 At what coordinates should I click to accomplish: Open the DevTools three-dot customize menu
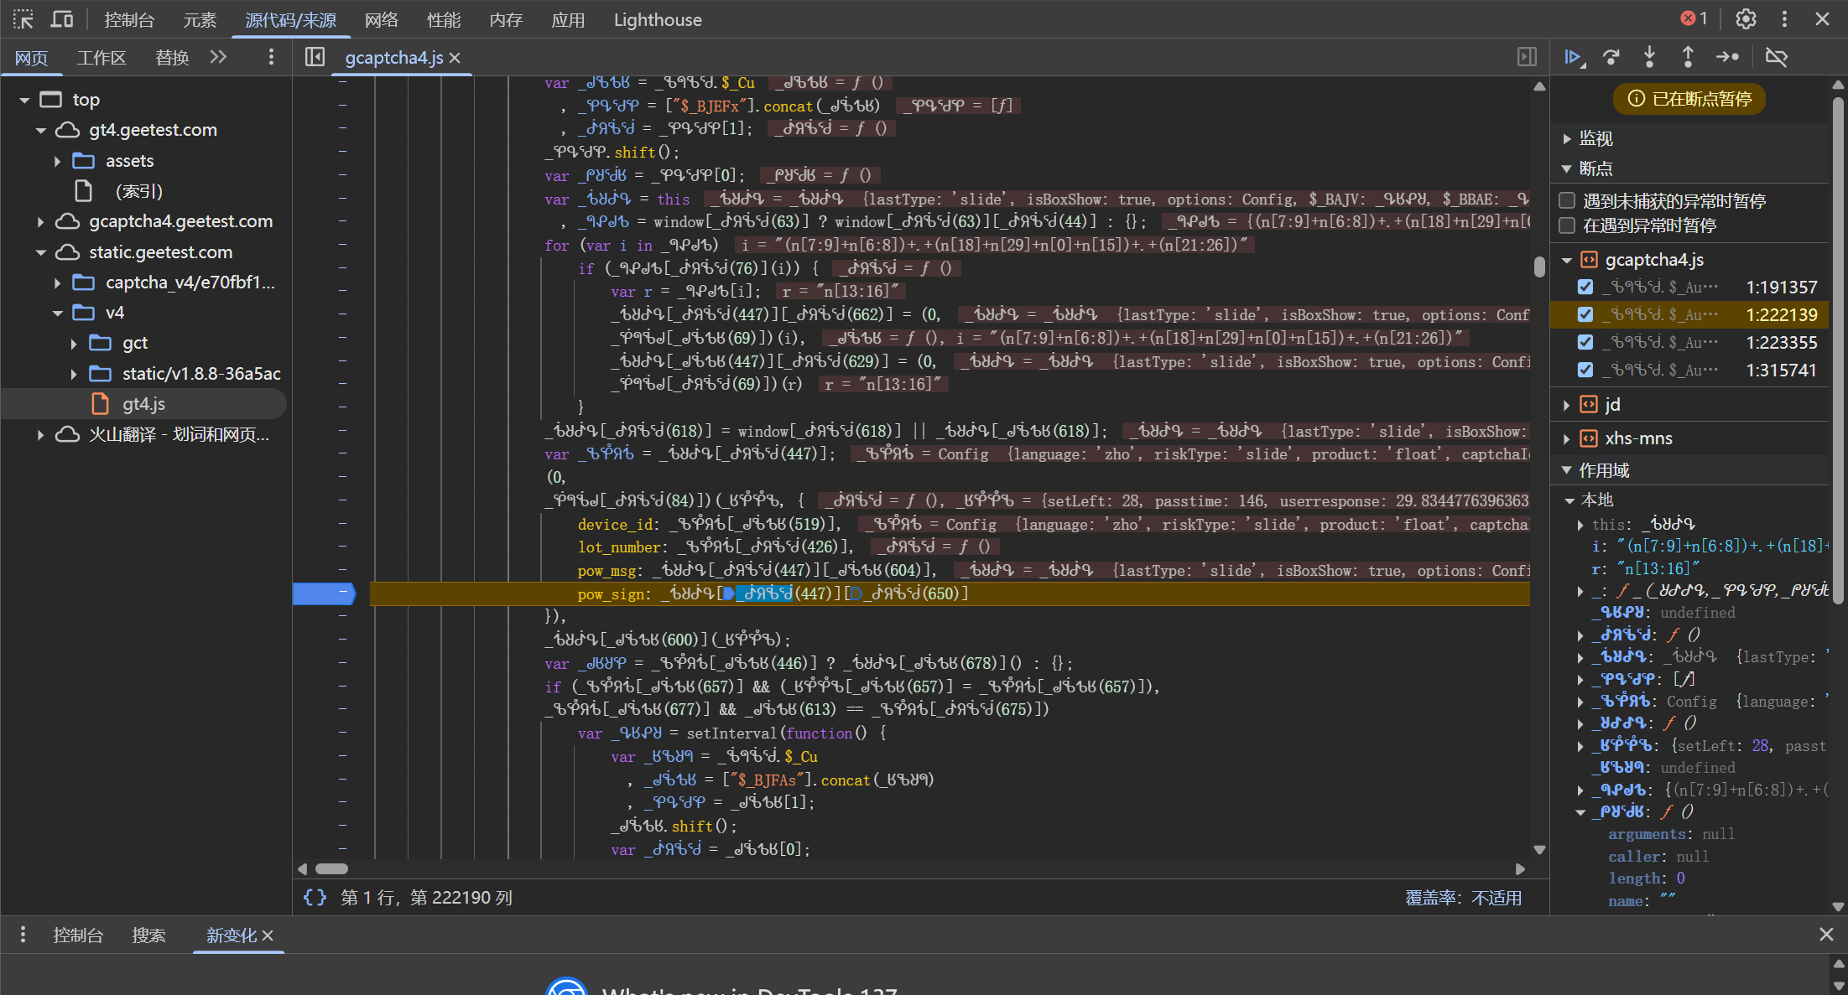pyautogui.click(x=1784, y=19)
